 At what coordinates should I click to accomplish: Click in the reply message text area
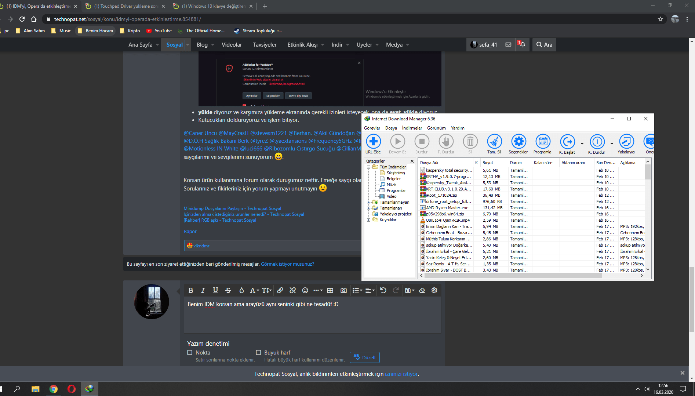312,315
